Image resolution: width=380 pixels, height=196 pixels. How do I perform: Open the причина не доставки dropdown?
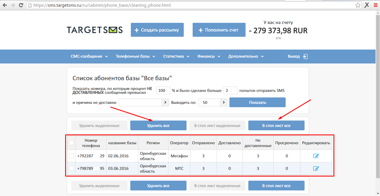(x=144, y=102)
